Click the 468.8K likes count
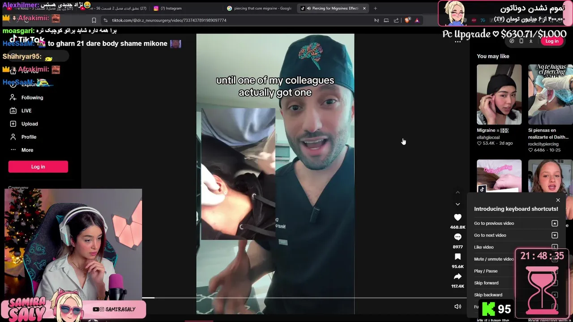Viewport: 573px width, 322px height. click(458, 227)
